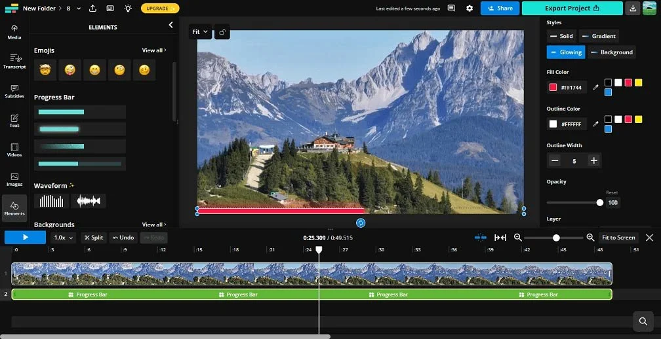Toggle the canvas lock icon
The image size is (661, 339).
click(x=222, y=32)
